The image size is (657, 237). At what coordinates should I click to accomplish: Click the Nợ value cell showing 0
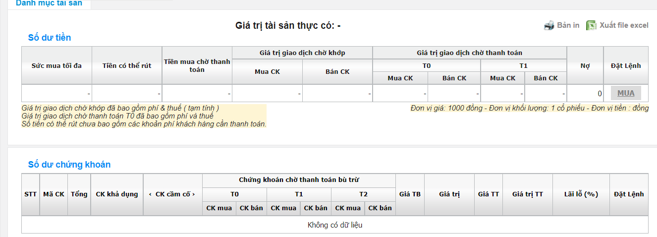coord(585,93)
